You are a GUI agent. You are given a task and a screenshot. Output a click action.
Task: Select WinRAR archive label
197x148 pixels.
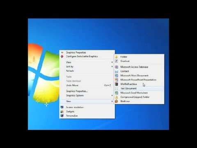click(128, 84)
